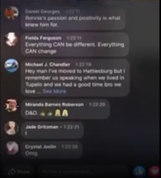This screenshot has width=161, height=178.
Task: Click inside the Write a comment field
Action: (x=84, y=172)
